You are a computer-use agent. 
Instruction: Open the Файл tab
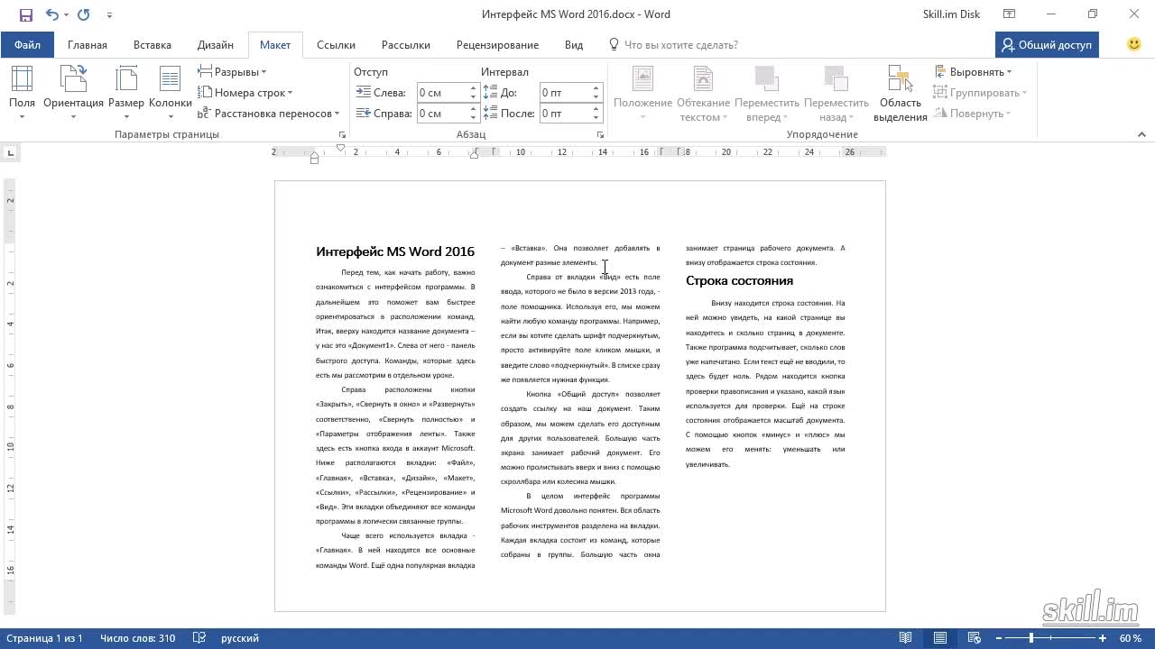[x=27, y=45]
